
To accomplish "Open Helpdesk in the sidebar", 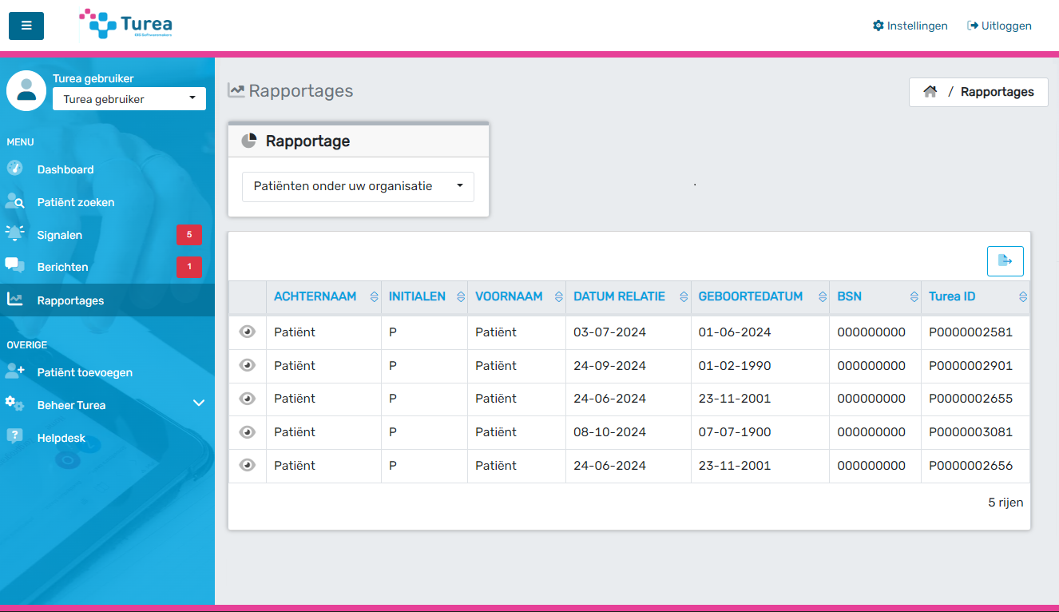I will (107, 438).
